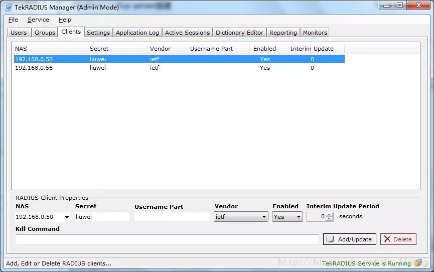
Task: Switch to the Reporting tab
Action: pos(283,33)
